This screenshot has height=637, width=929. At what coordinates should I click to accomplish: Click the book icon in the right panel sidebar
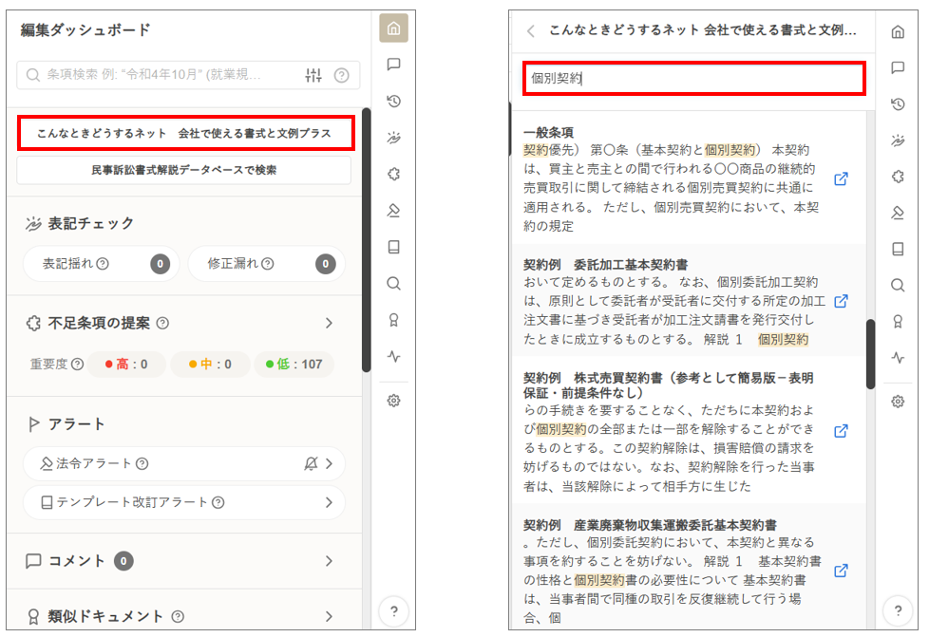(x=897, y=249)
